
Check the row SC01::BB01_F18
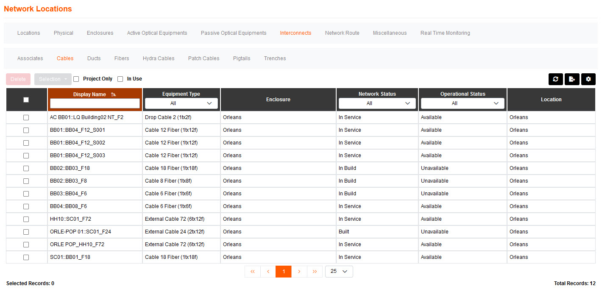pyautogui.click(x=26, y=257)
